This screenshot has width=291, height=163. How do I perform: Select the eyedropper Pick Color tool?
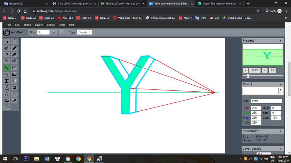pos(7,55)
